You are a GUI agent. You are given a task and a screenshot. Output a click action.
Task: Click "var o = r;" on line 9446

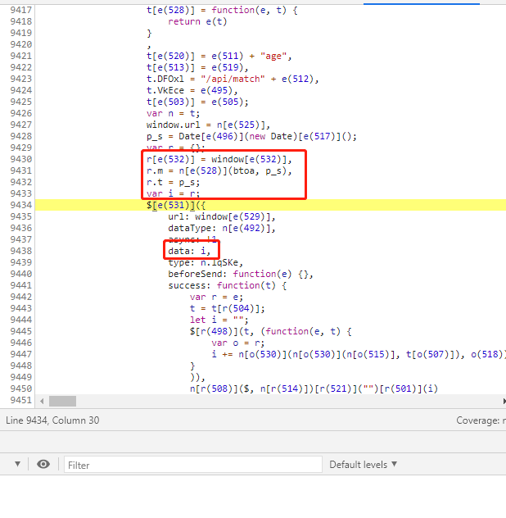[x=237, y=343]
